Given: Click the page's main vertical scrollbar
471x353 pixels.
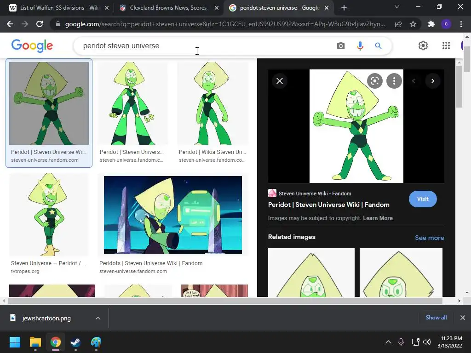Looking at the screenshot, I should (x=467, y=58).
